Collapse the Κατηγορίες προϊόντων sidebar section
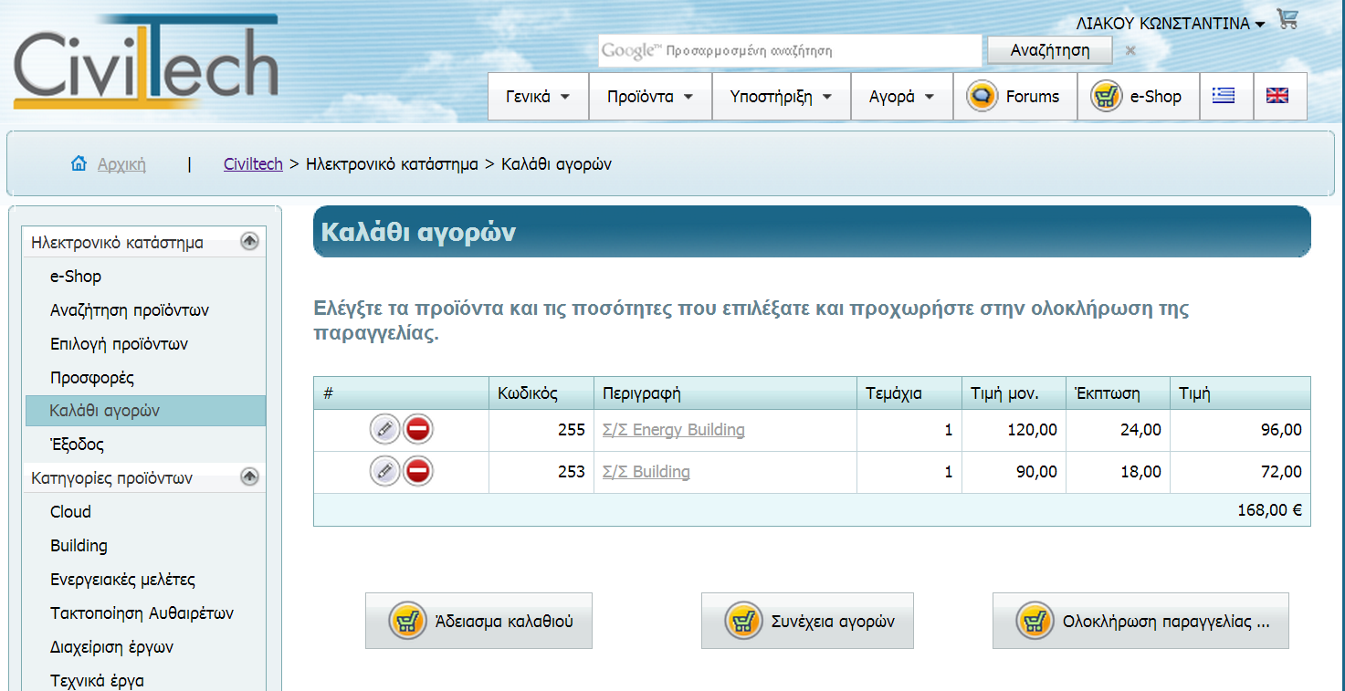Viewport: 1345px width, 691px height. (x=249, y=476)
